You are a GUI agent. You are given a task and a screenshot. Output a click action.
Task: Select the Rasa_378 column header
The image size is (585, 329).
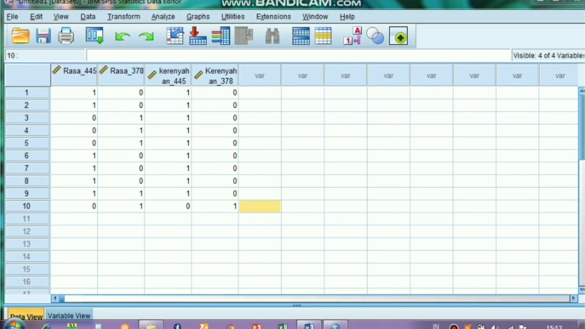(121, 75)
